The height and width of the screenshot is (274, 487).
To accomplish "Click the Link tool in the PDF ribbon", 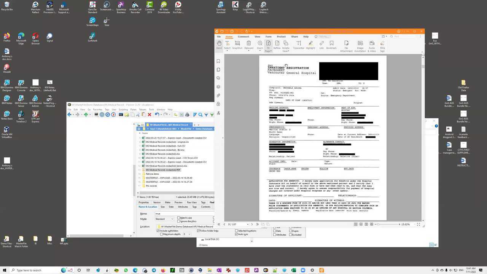I will (321, 45).
